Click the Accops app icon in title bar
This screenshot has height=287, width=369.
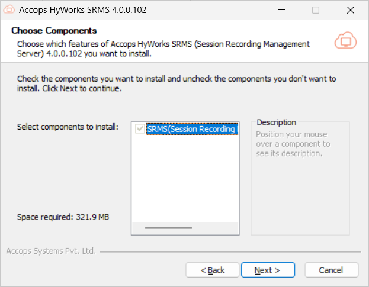[9, 10]
